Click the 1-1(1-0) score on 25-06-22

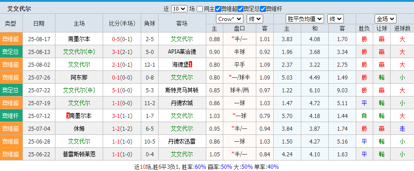click(x=122, y=154)
